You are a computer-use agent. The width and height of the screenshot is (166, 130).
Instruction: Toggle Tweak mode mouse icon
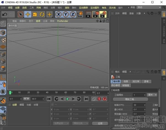pos(3,84)
